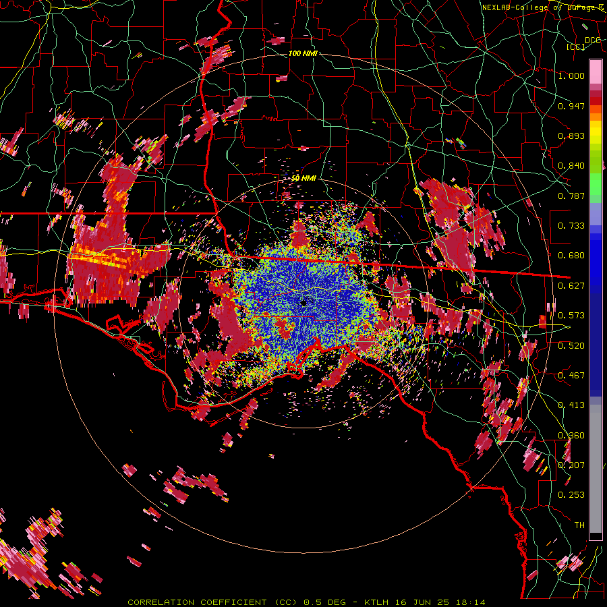The height and width of the screenshot is (607, 607).
Task: Click the TH threshold label on scale
Action: [x=579, y=525]
